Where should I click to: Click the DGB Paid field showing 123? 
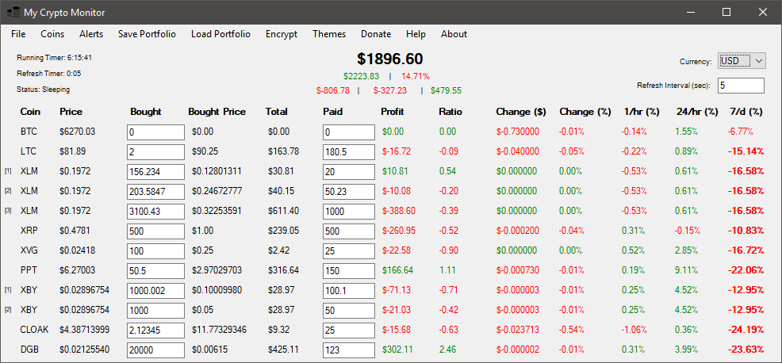[x=349, y=350]
